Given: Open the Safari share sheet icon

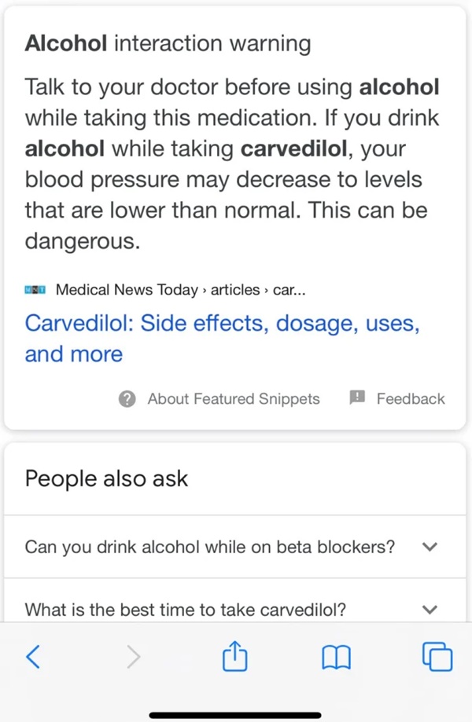Looking at the screenshot, I should (x=235, y=655).
